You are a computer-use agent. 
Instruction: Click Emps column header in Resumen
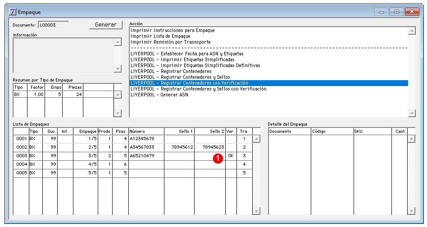coord(54,87)
